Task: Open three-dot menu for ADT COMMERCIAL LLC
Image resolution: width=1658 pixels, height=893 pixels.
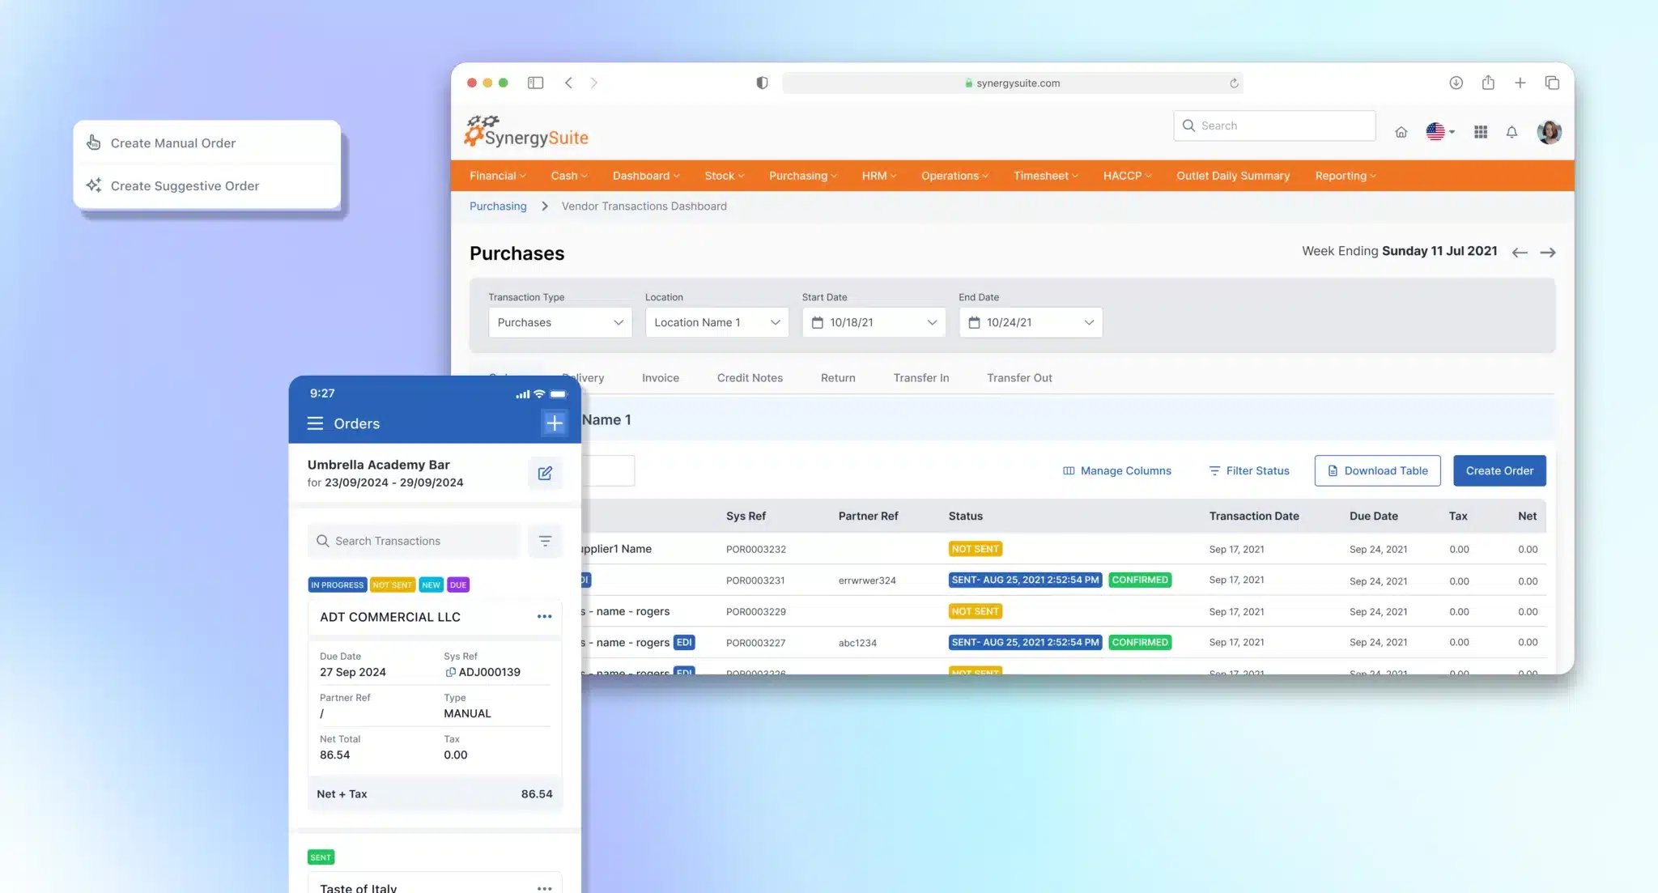Action: coord(544,617)
